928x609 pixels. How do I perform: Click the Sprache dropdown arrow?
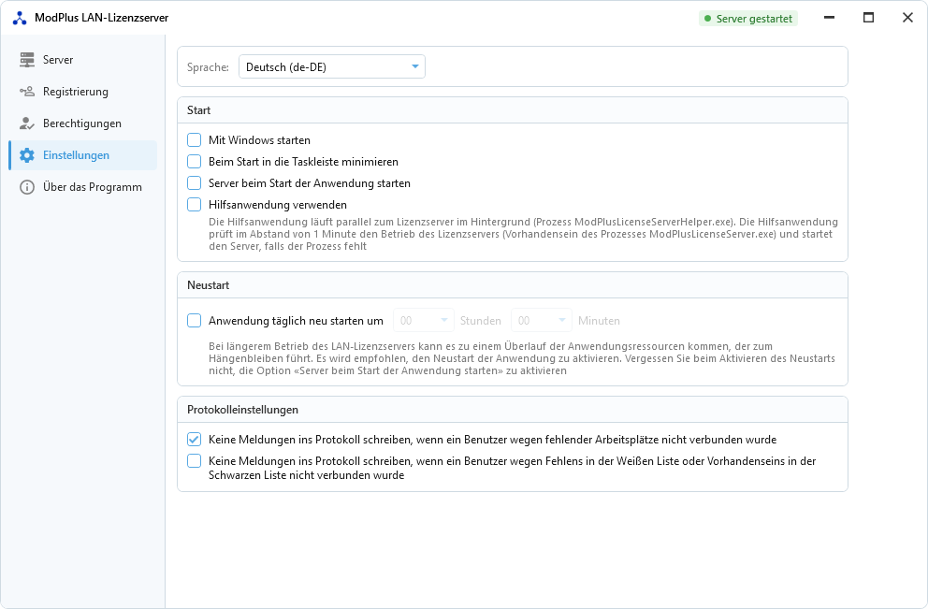[414, 66]
